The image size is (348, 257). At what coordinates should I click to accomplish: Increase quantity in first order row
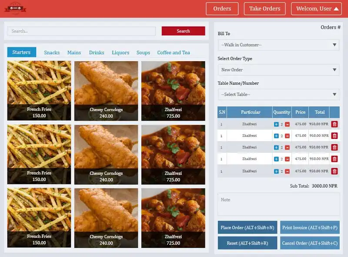pyautogui.click(x=276, y=124)
